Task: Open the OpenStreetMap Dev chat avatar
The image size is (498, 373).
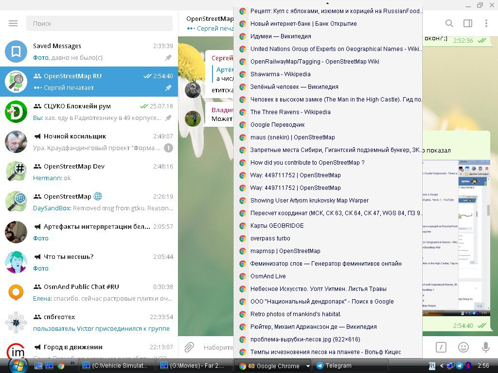Action: click(x=16, y=172)
